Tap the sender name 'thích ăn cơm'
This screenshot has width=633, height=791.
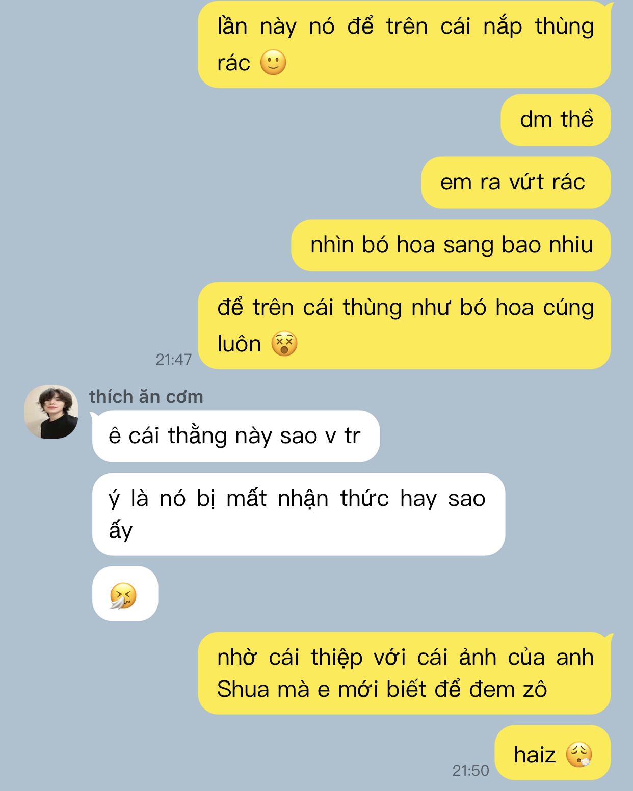(146, 397)
